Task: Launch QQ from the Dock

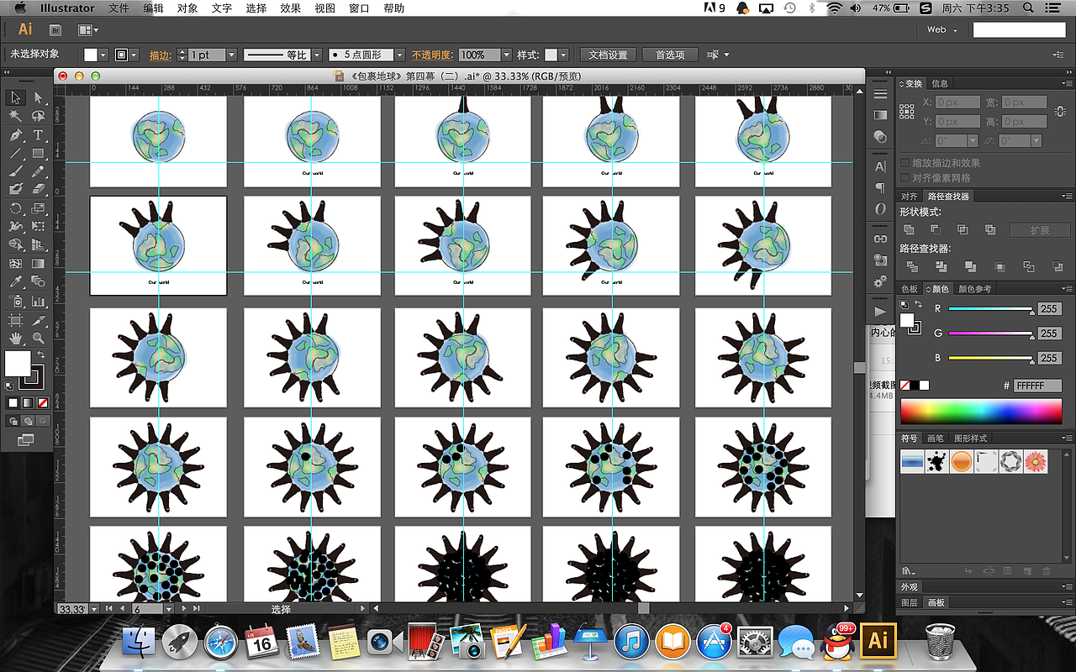Action: point(837,642)
